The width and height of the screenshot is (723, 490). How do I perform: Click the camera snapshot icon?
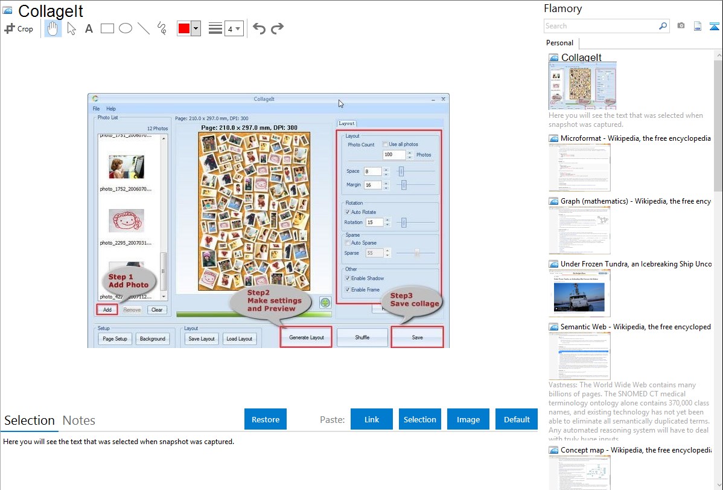pyautogui.click(x=681, y=26)
